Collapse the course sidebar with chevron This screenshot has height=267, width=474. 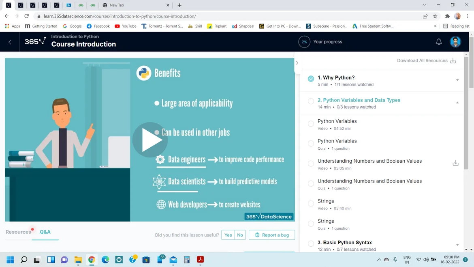pyautogui.click(x=297, y=63)
